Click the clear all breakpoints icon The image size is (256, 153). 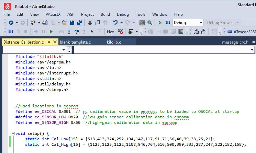[x=120, y=32]
